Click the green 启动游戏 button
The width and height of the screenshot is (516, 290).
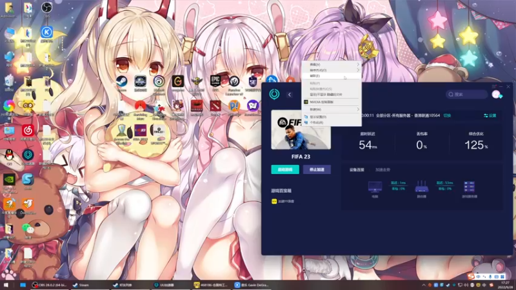coord(285,169)
